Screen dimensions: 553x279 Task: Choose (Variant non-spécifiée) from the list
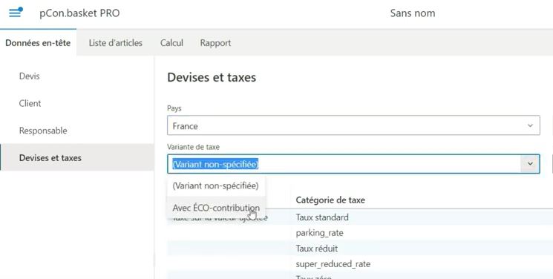tap(216, 186)
